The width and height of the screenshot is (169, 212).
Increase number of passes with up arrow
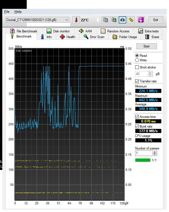pos(154,152)
